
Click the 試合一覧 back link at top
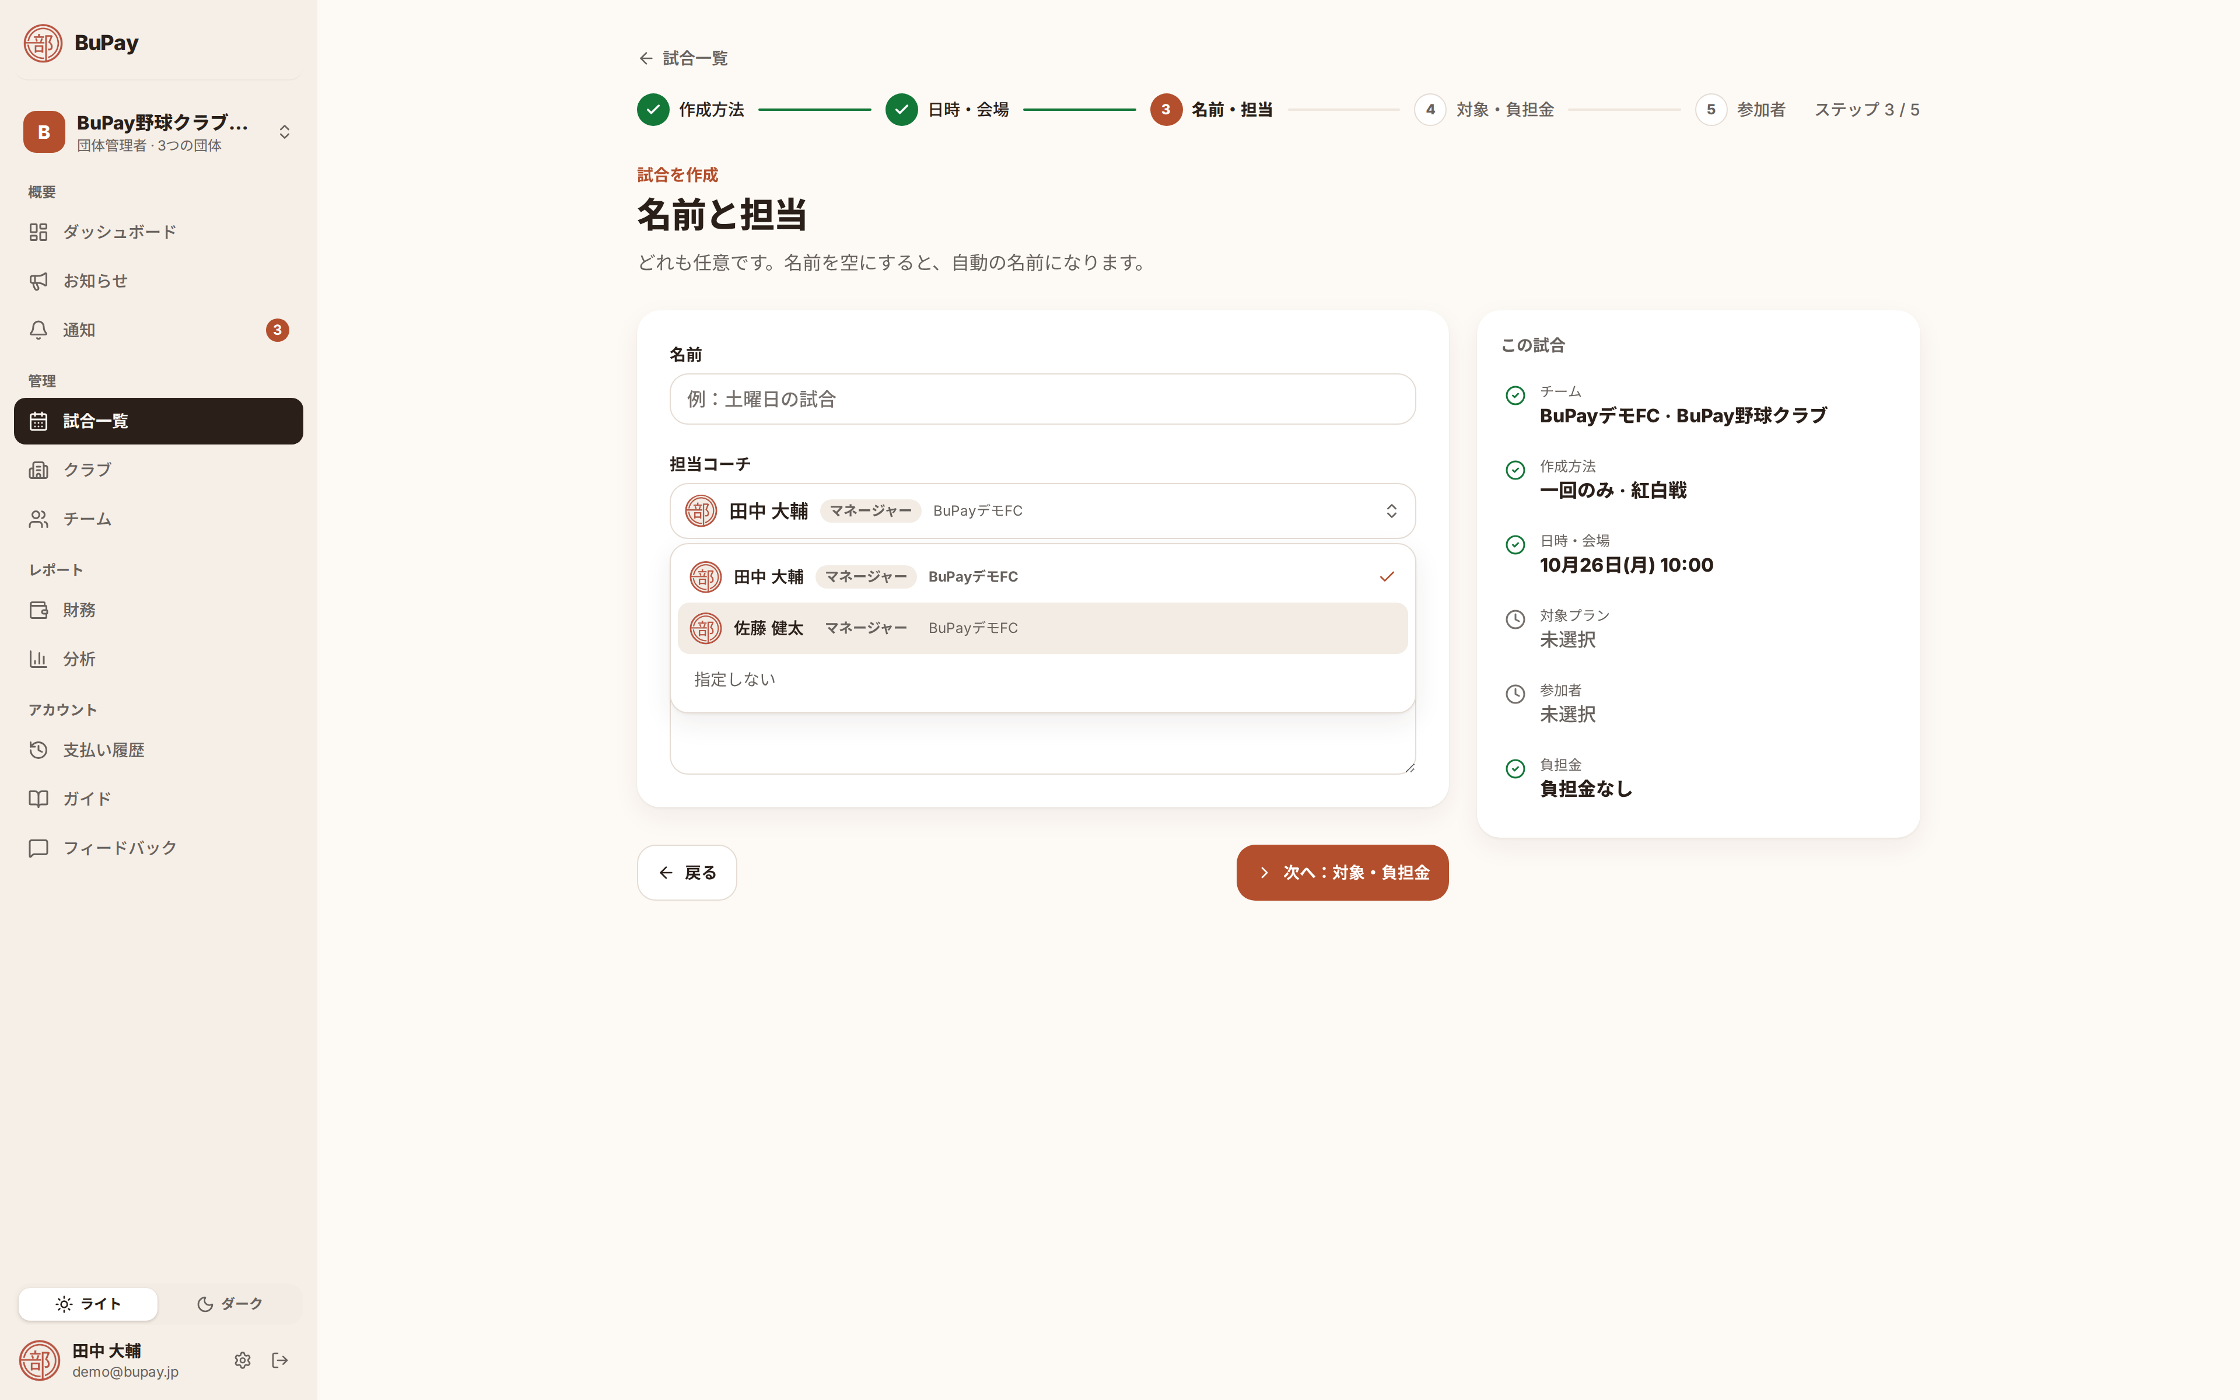tap(683, 58)
